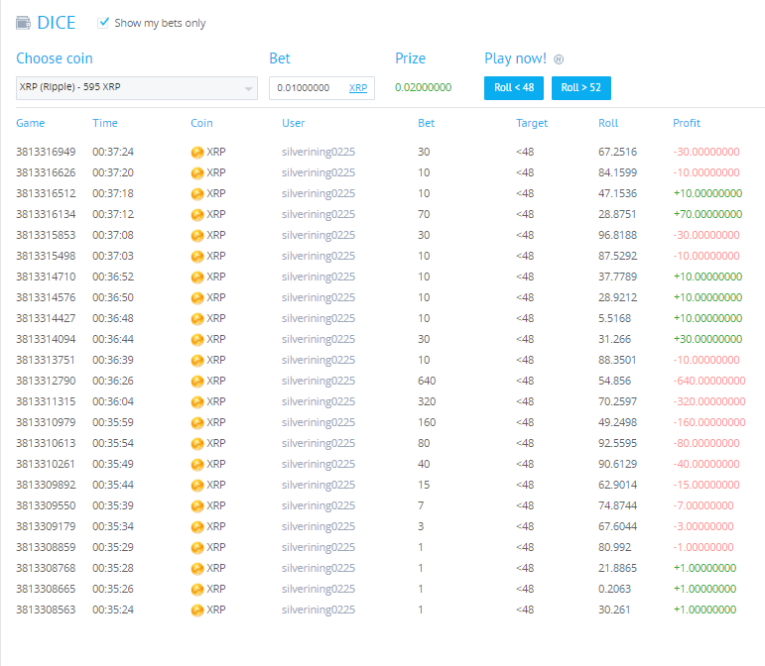765x666 pixels.
Task: Click the Roll column header
Action: (x=608, y=123)
